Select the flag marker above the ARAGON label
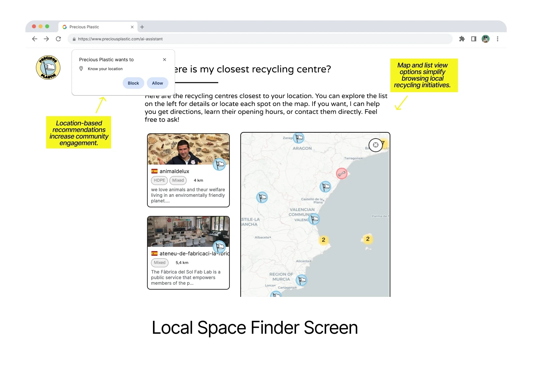Viewport: 542px width, 365px height. (299, 138)
